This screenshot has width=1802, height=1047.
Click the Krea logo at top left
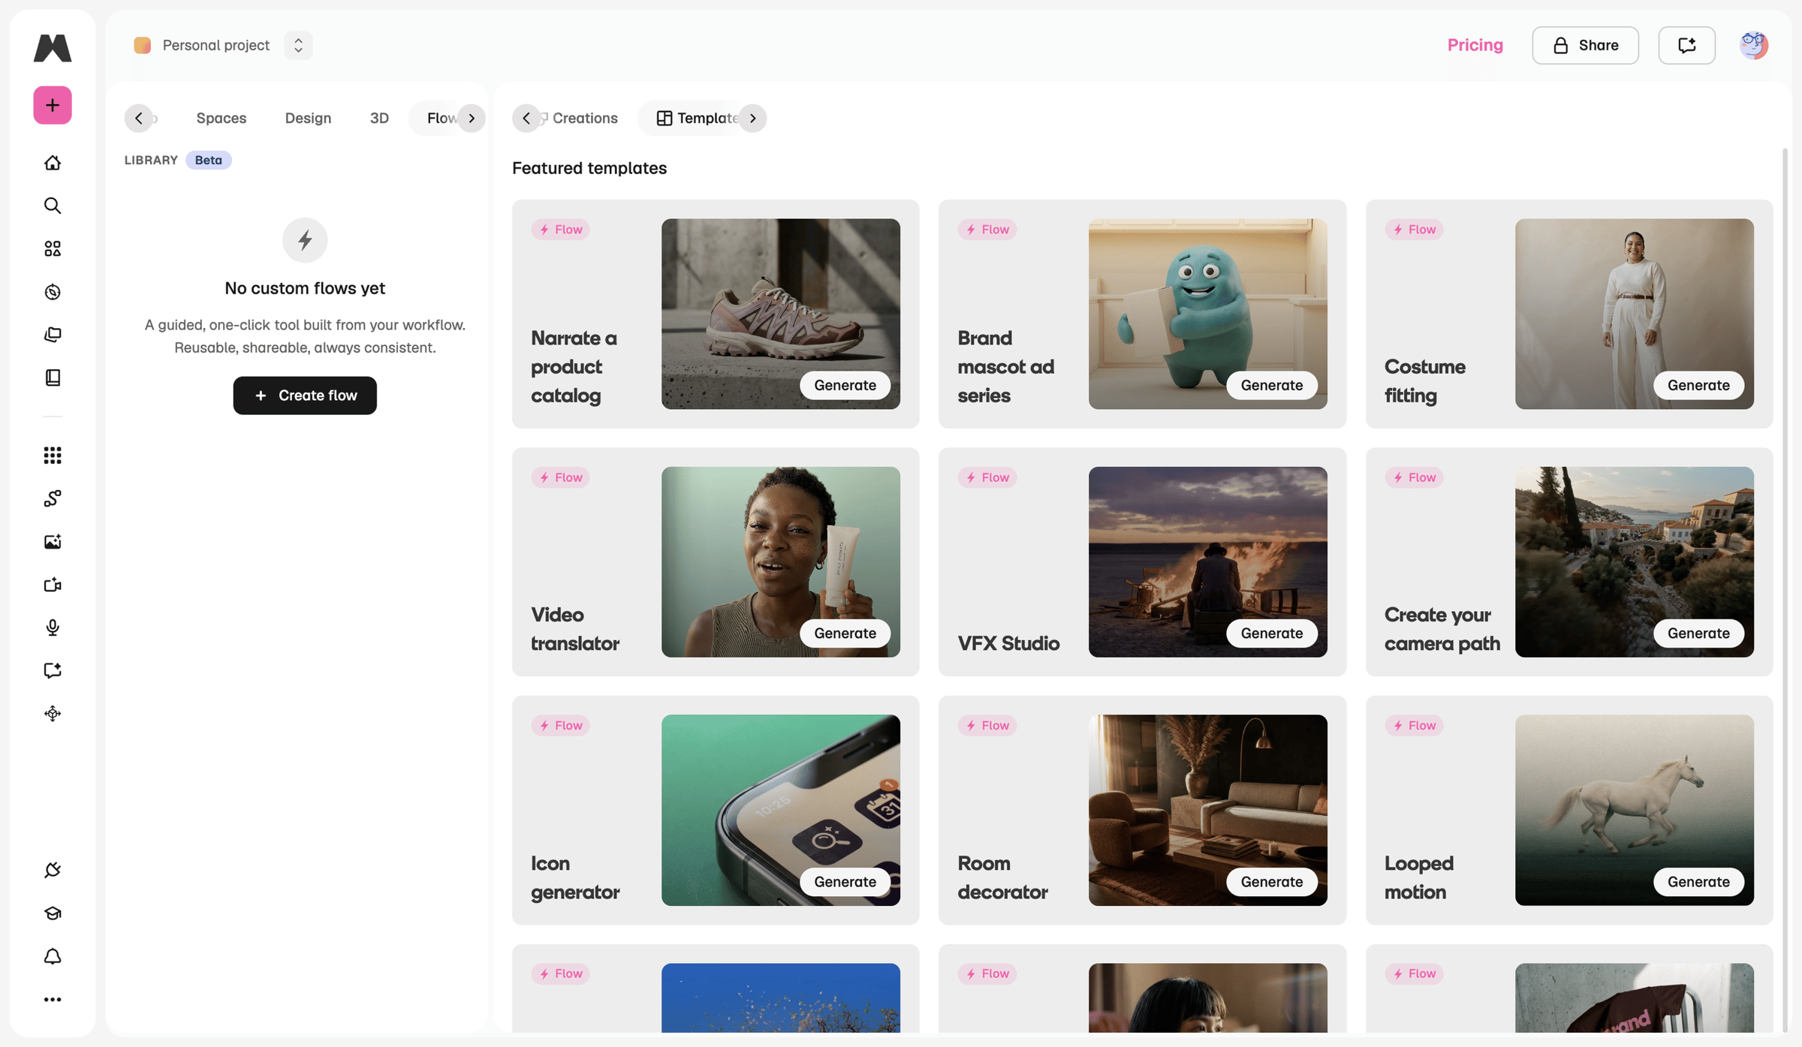click(53, 47)
